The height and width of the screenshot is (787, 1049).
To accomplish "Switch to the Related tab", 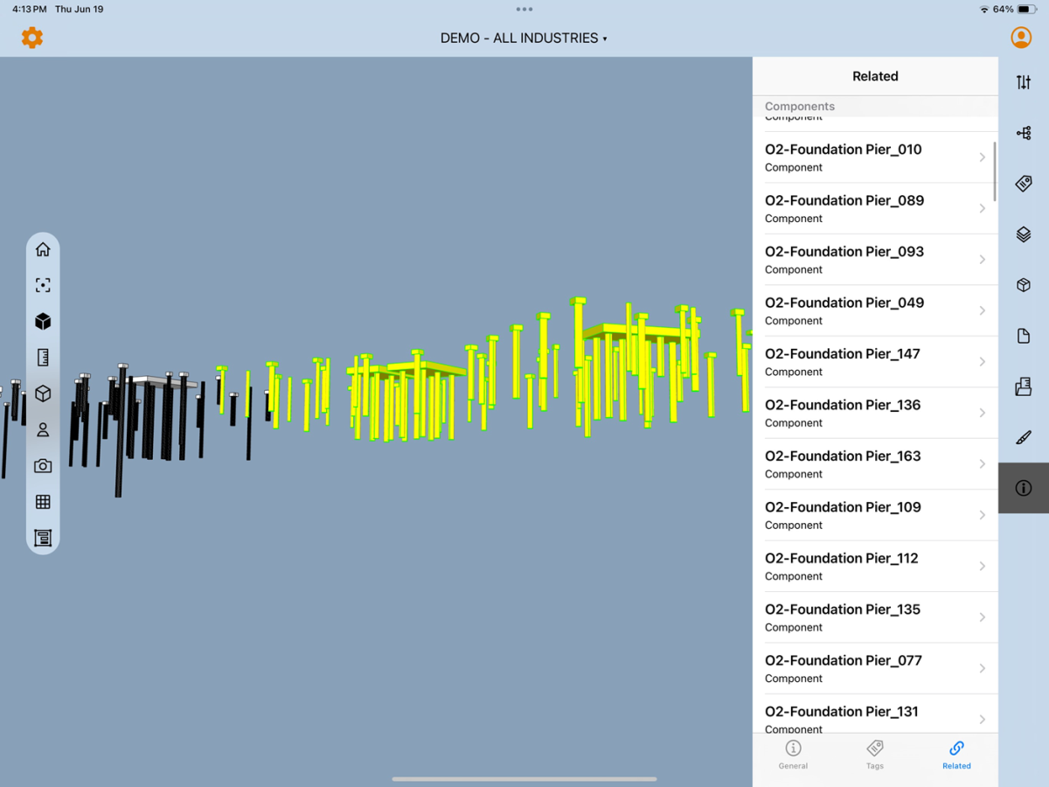I will pyautogui.click(x=956, y=755).
